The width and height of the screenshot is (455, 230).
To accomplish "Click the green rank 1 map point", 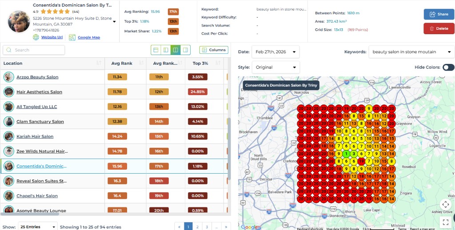I will coord(345,154).
